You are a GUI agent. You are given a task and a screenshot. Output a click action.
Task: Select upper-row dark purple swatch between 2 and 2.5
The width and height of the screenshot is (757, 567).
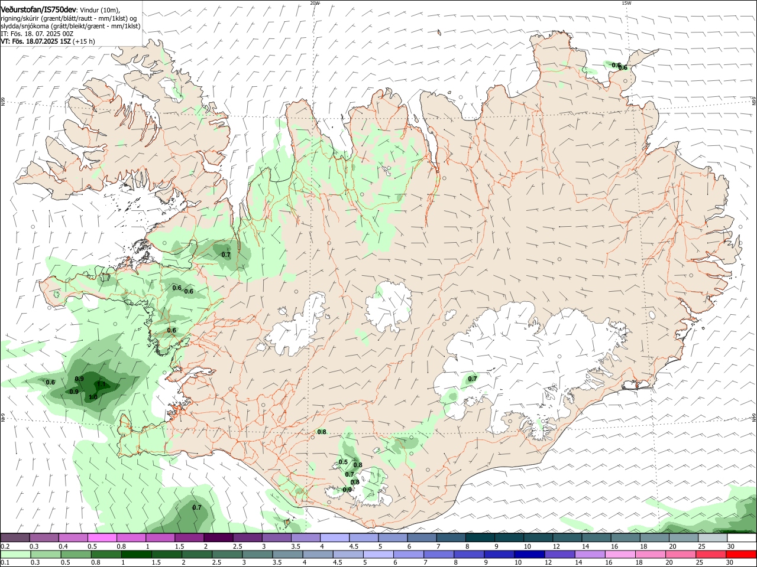pyautogui.click(x=218, y=537)
